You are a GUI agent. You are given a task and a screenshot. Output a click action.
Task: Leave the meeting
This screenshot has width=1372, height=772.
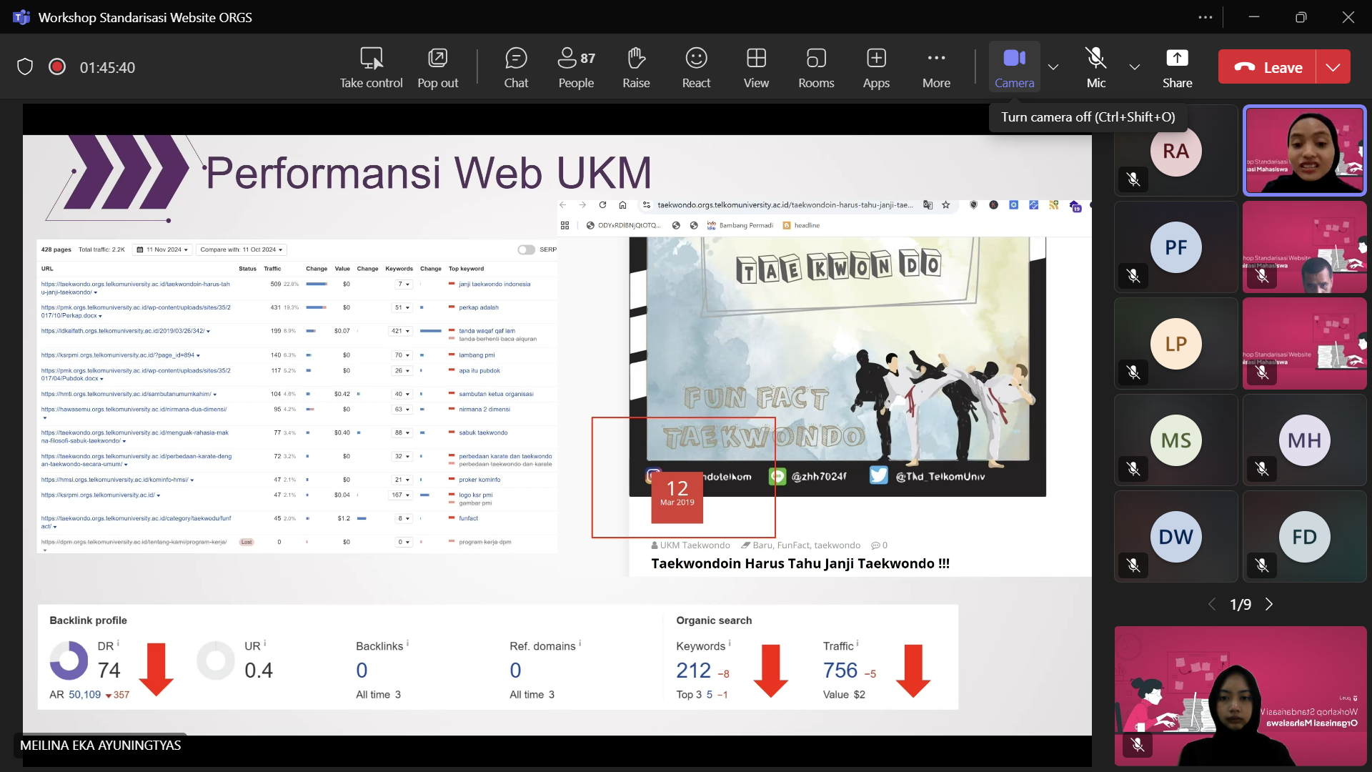(1273, 66)
